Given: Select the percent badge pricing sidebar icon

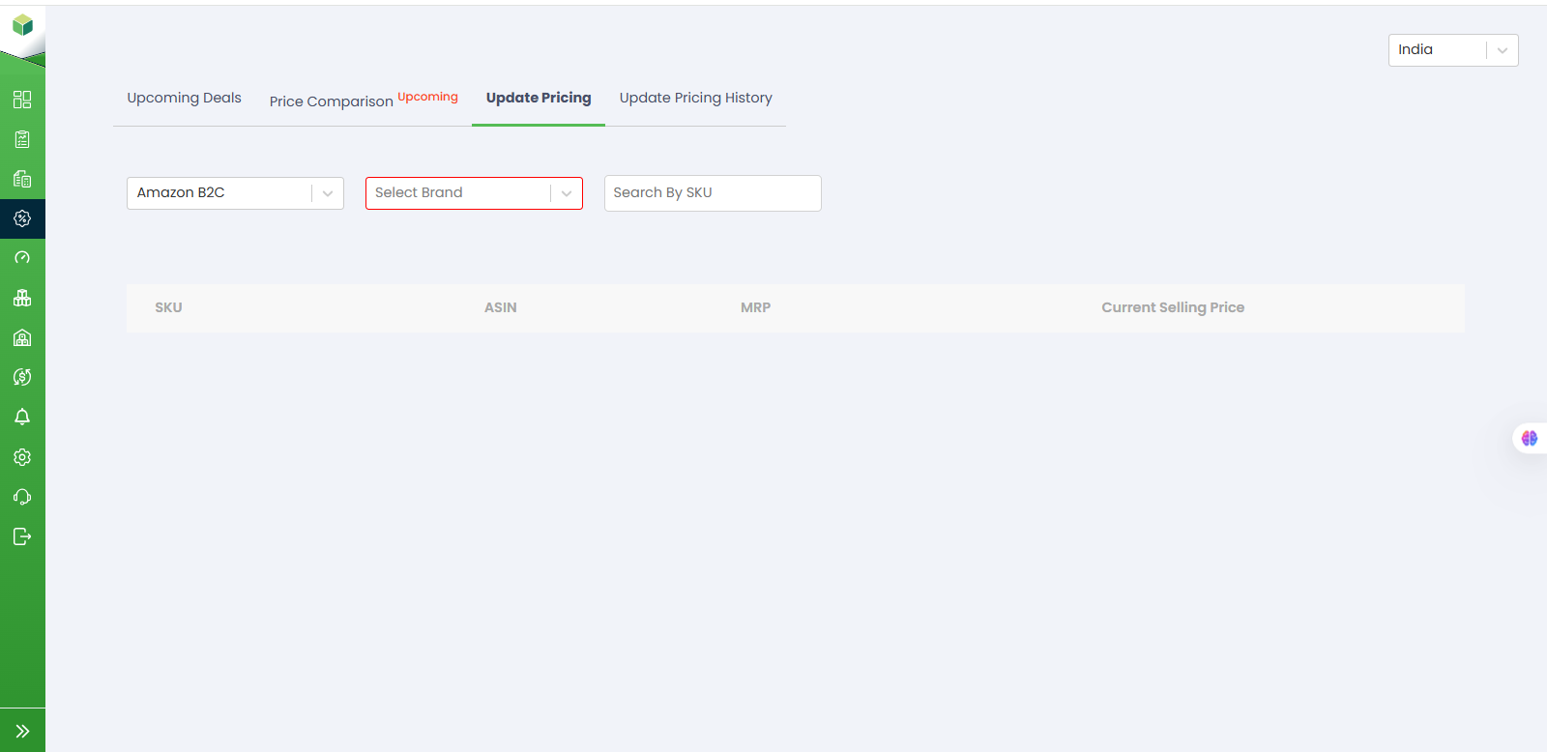Looking at the screenshot, I should [22, 218].
